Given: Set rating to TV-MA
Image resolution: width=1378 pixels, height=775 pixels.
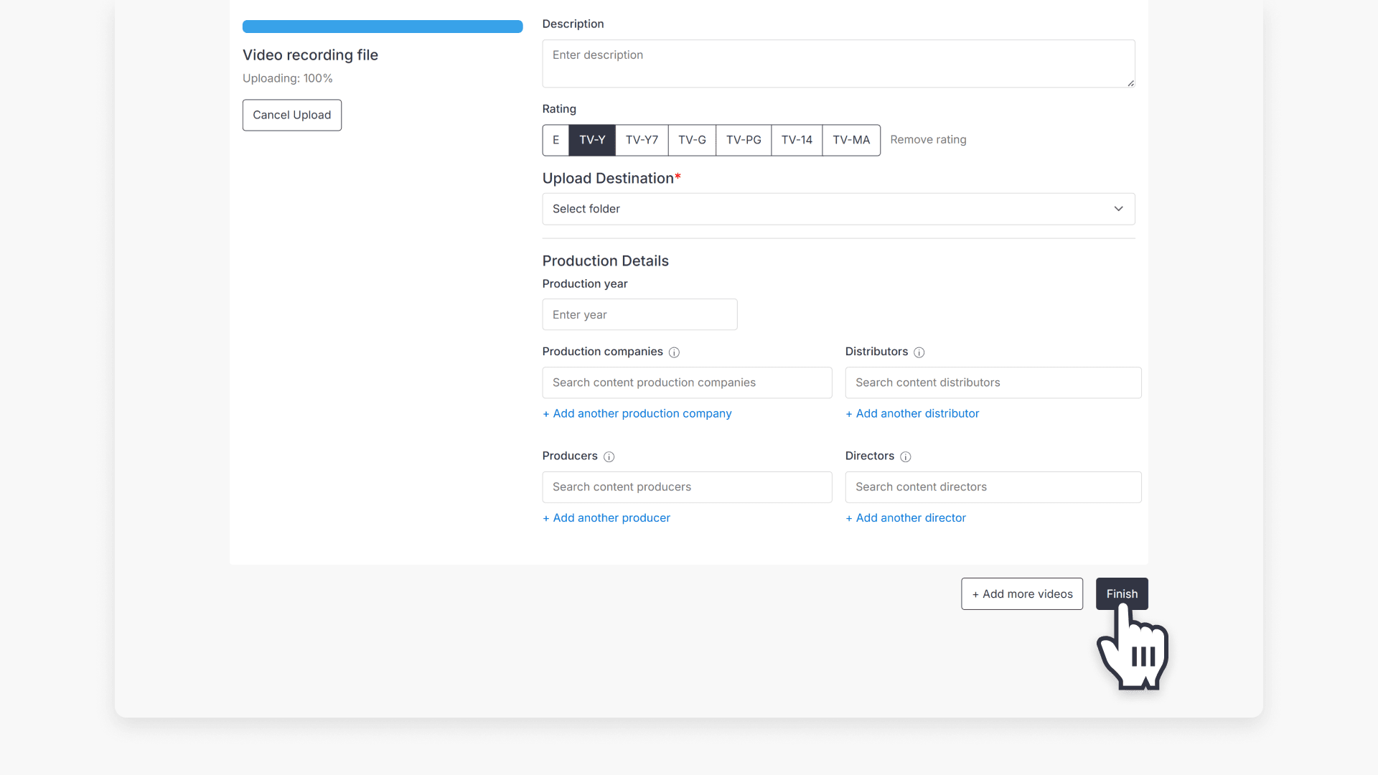Looking at the screenshot, I should click(x=850, y=140).
